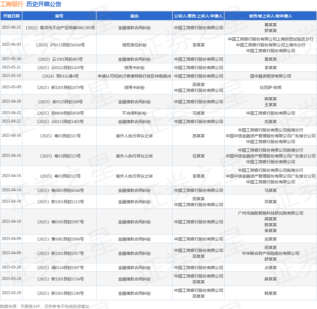Click defendant 柴某某
The width and height of the screenshot is (317, 309).
point(271,231)
